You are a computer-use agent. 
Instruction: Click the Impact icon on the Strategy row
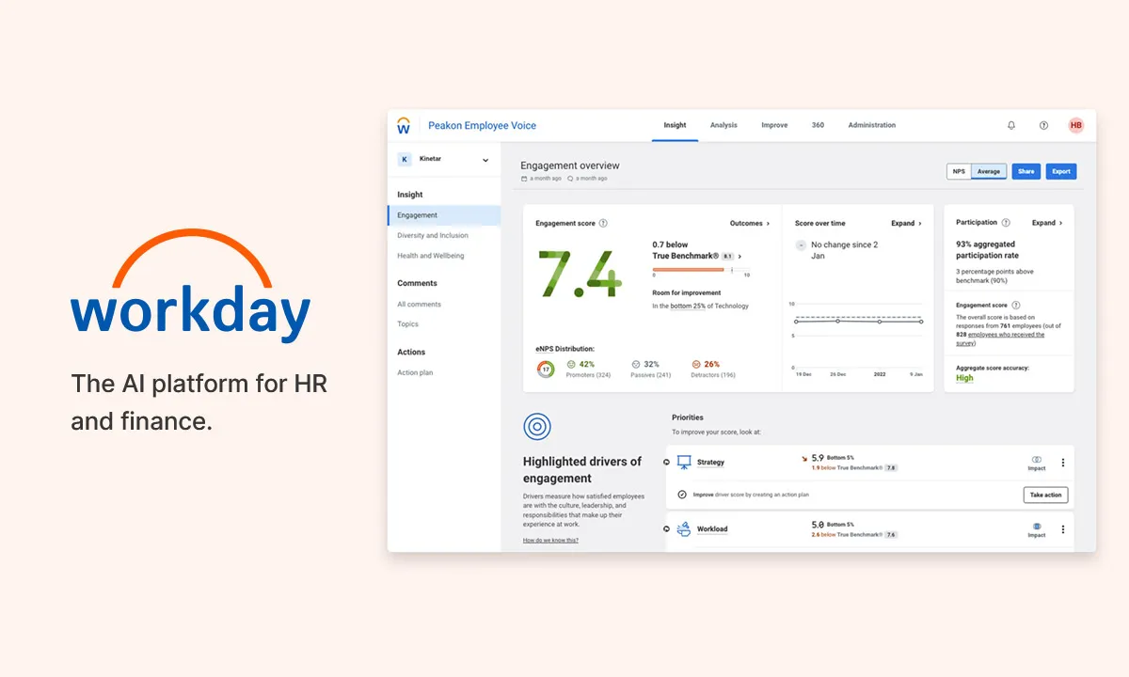(x=1036, y=460)
